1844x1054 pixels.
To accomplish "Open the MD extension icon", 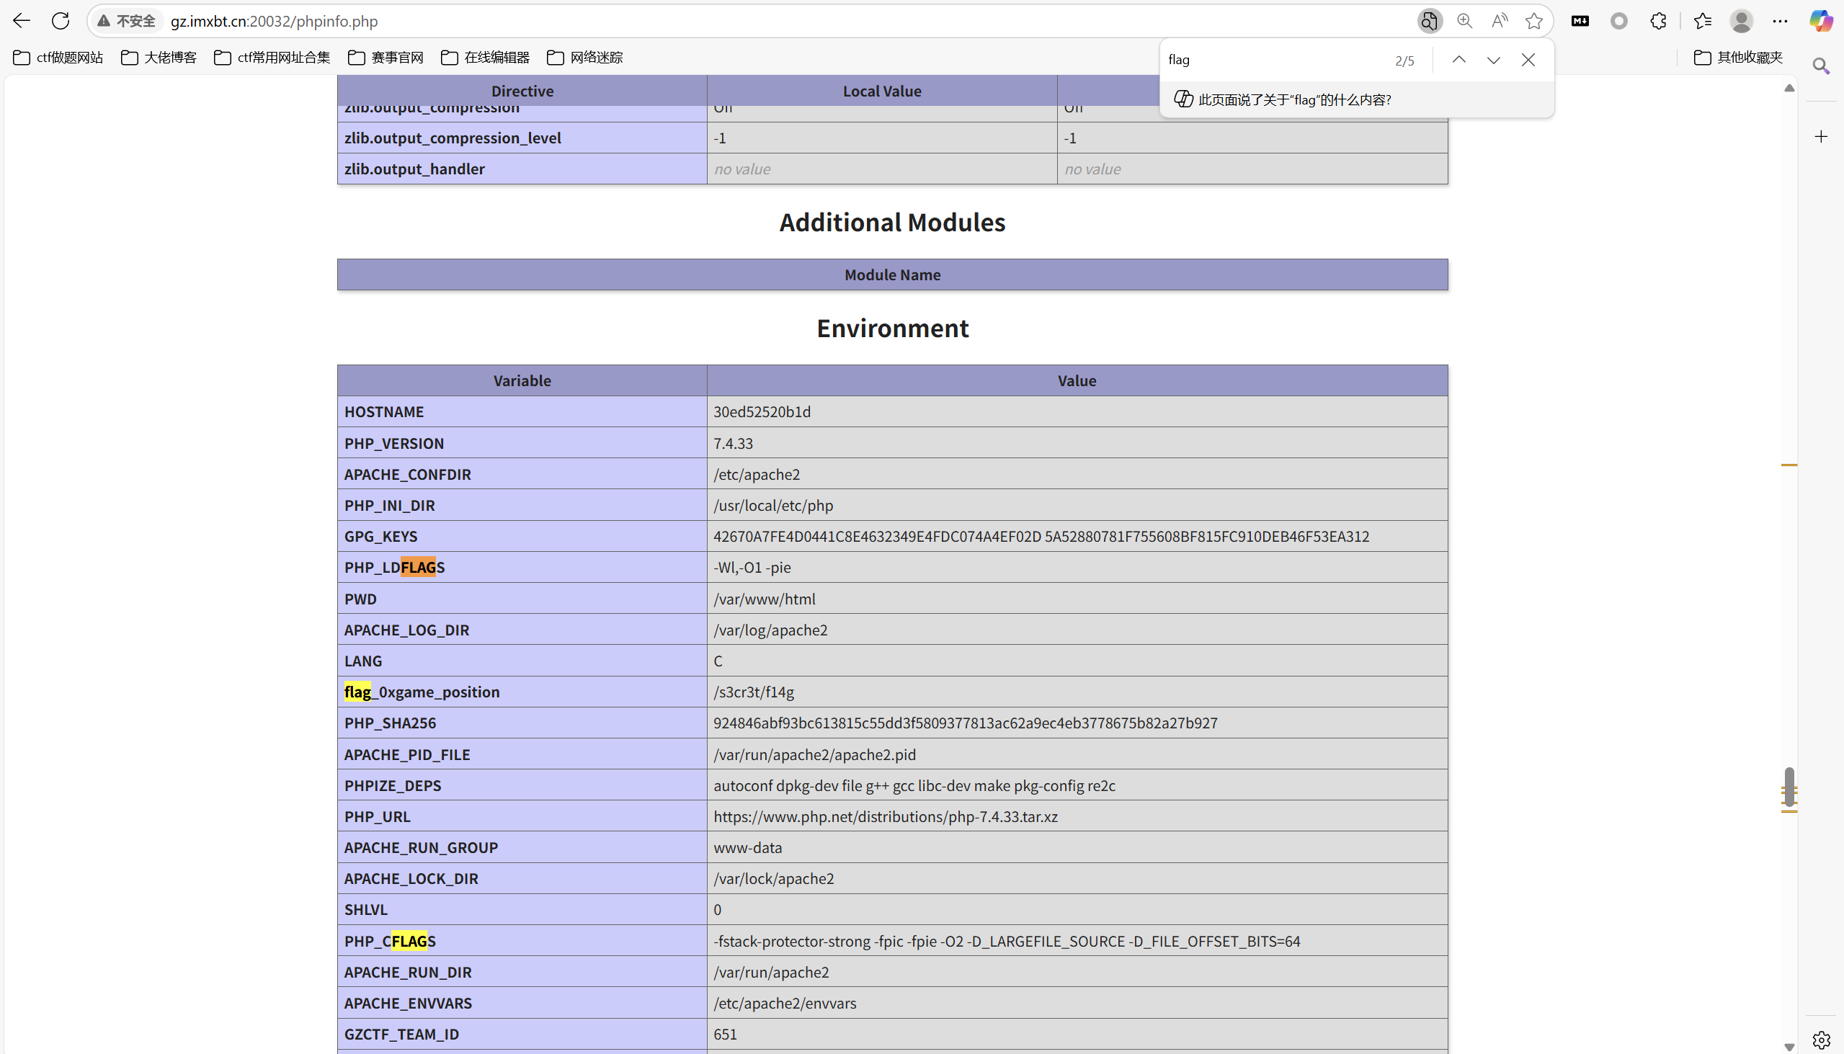I will [1580, 21].
